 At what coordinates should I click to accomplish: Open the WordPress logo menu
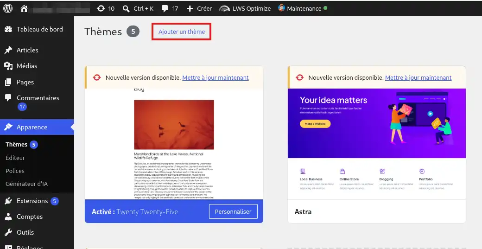(x=8, y=8)
